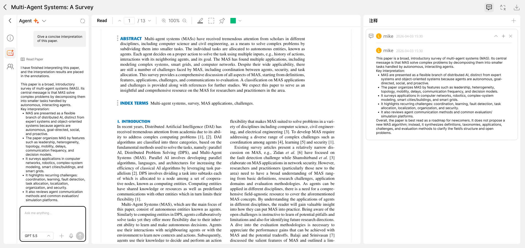Go back using the top-left back arrow
Screen dimensions: 525x248
pyautogui.click(x=5, y=7)
